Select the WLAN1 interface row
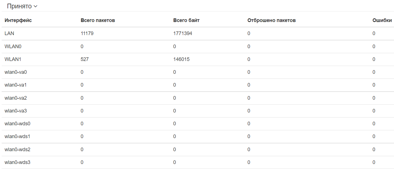 point(13,59)
